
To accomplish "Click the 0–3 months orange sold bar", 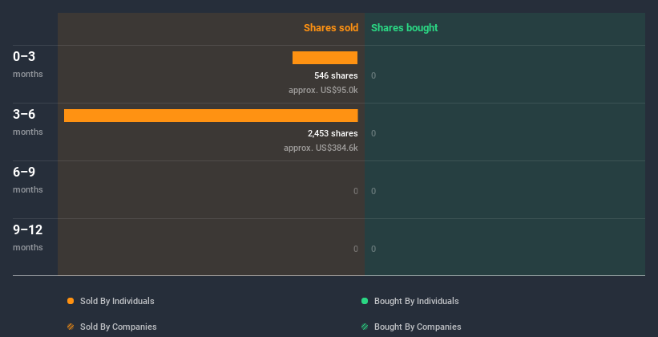I will point(325,58).
